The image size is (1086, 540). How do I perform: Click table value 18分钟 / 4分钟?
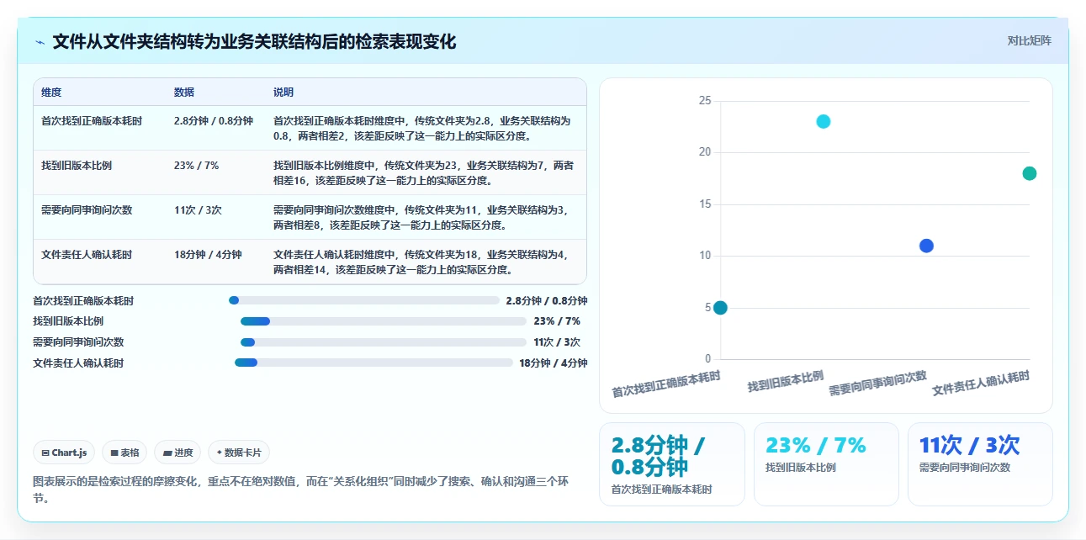click(208, 255)
